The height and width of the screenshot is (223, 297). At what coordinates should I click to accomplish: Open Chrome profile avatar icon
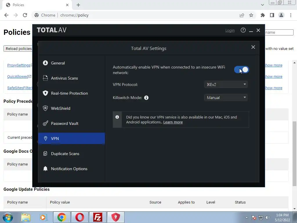281,15
